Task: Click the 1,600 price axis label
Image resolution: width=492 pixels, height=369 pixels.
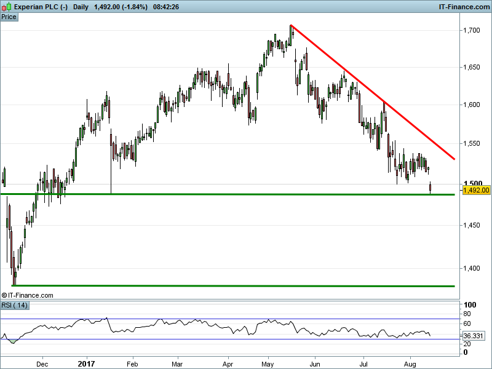Action: 472,105
